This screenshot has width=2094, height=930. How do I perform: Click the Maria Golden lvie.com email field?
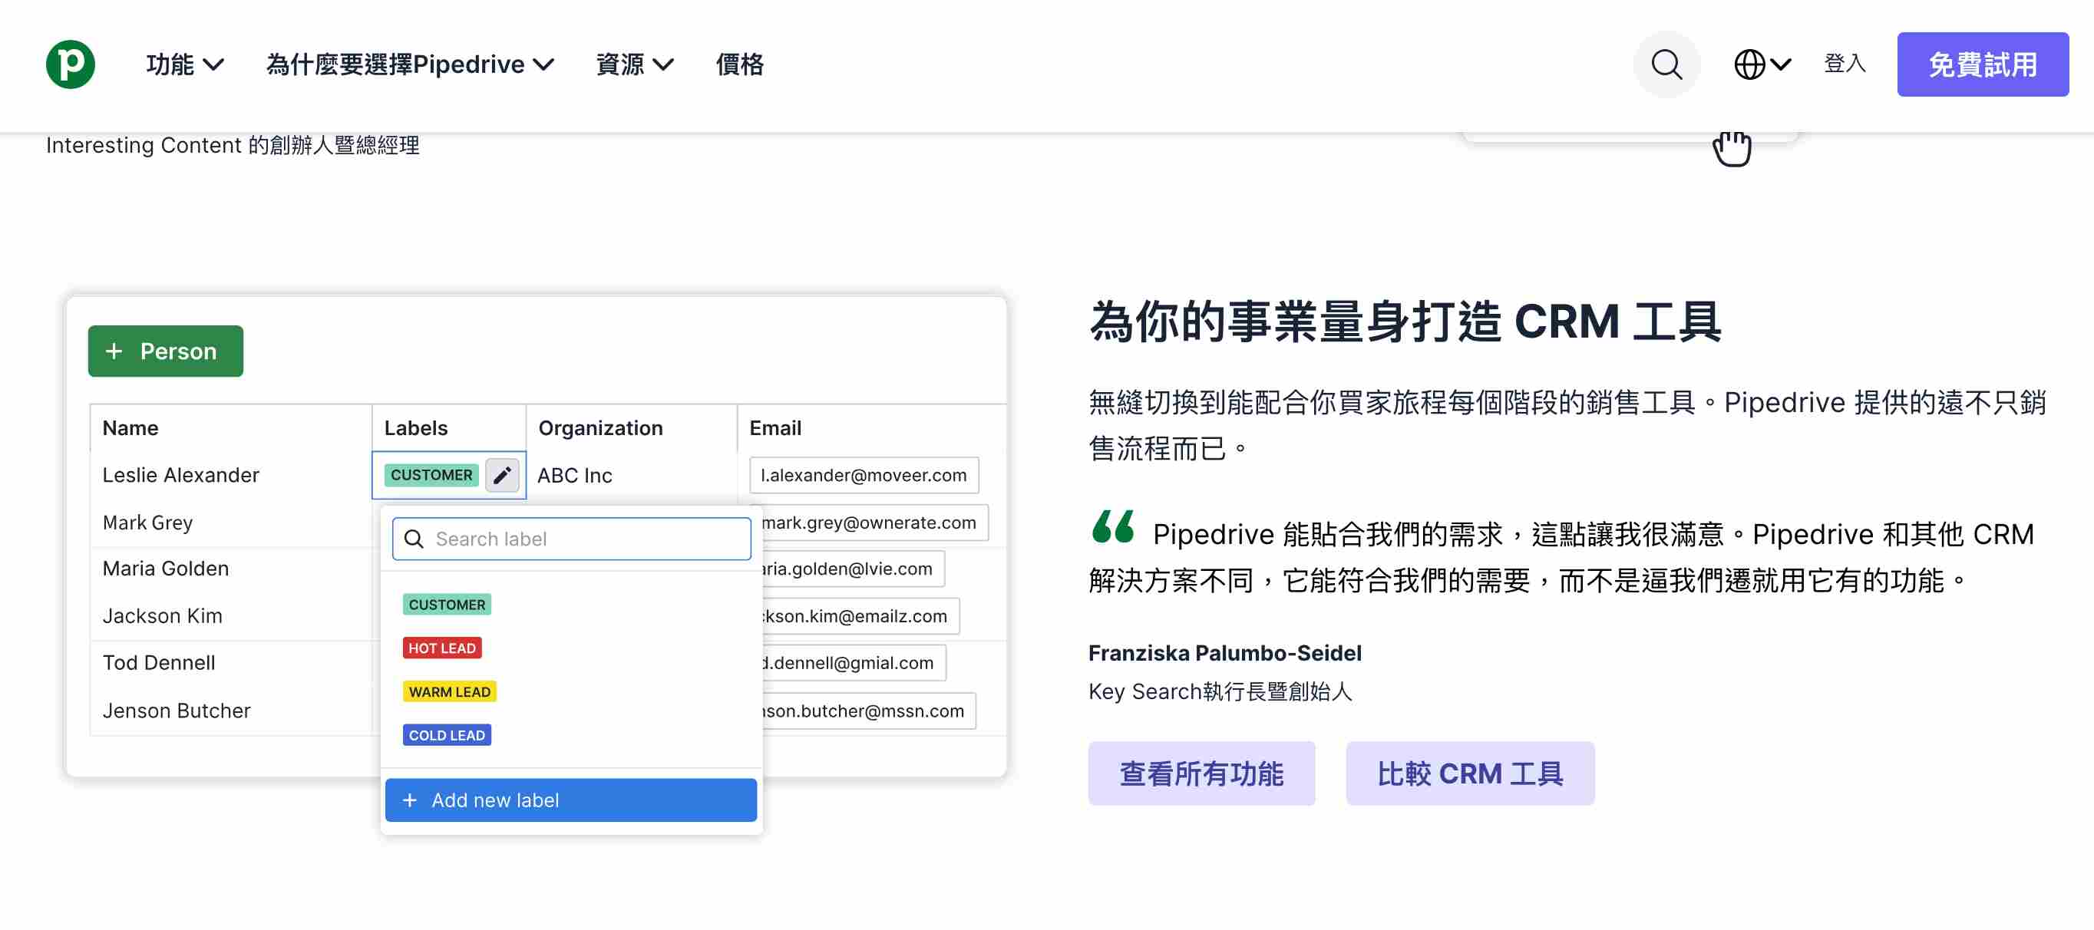[x=854, y=569]
